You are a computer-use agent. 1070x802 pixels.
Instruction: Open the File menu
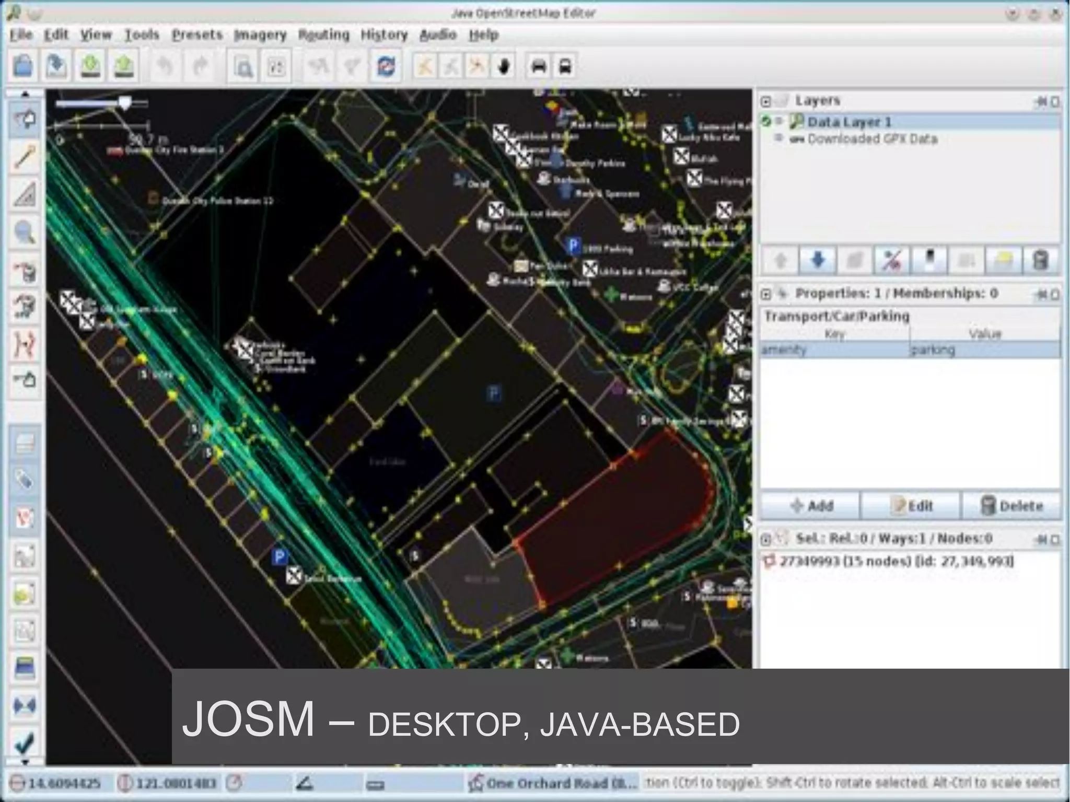point(21,35)
